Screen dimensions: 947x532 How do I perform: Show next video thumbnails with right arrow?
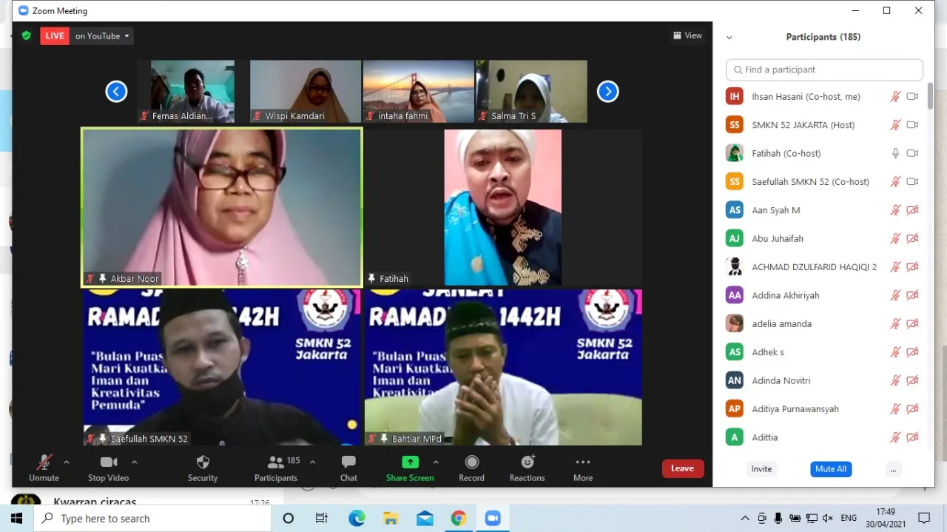(x=607, y=92)
